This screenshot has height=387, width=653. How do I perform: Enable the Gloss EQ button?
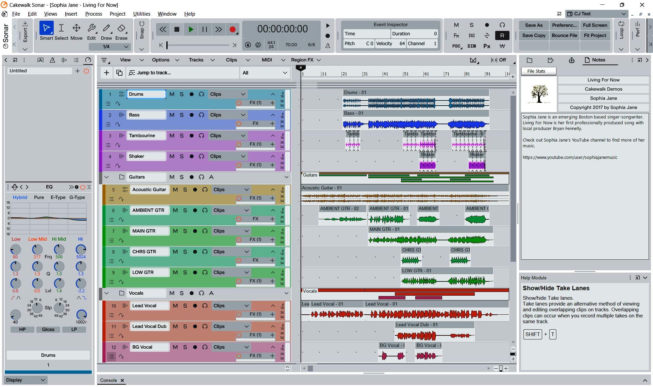pyautogui.click(x=48, y=329)
